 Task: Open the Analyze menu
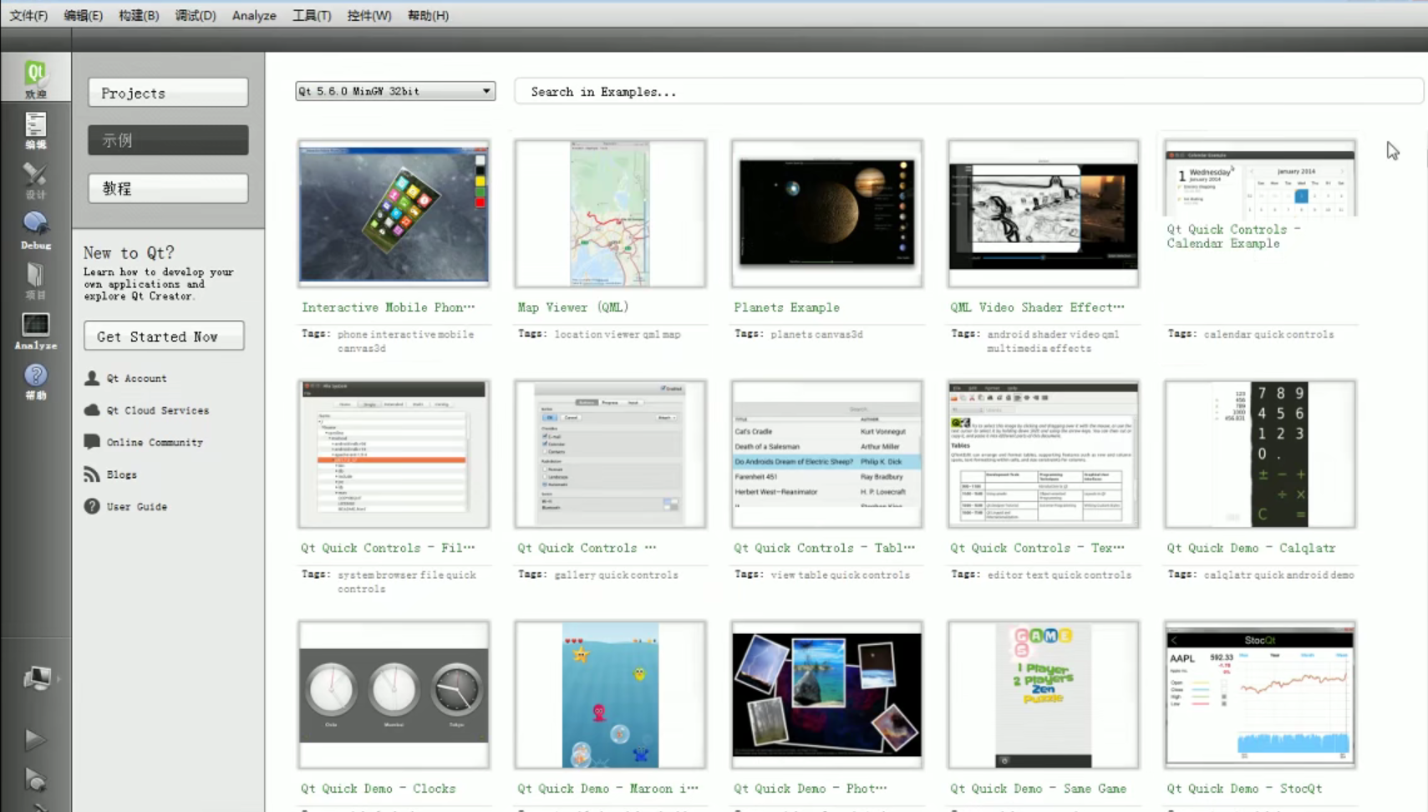pyautogui.click(x=254, y=15)
